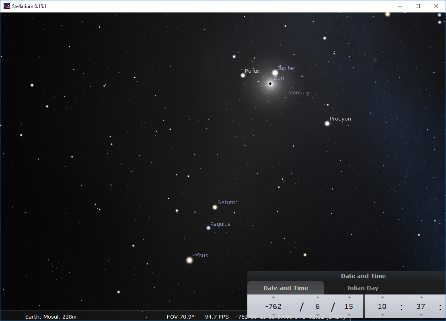Click the Venus text label
Image resolution: width=446 pixels, height=321 pixels.
click(200, 256)
